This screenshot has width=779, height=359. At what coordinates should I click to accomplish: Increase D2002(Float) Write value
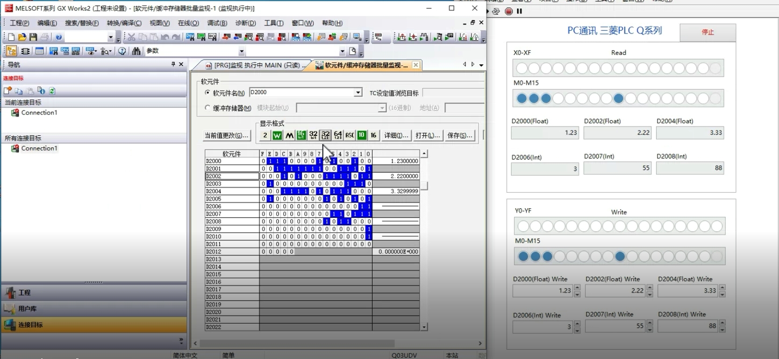pos(650,288)
